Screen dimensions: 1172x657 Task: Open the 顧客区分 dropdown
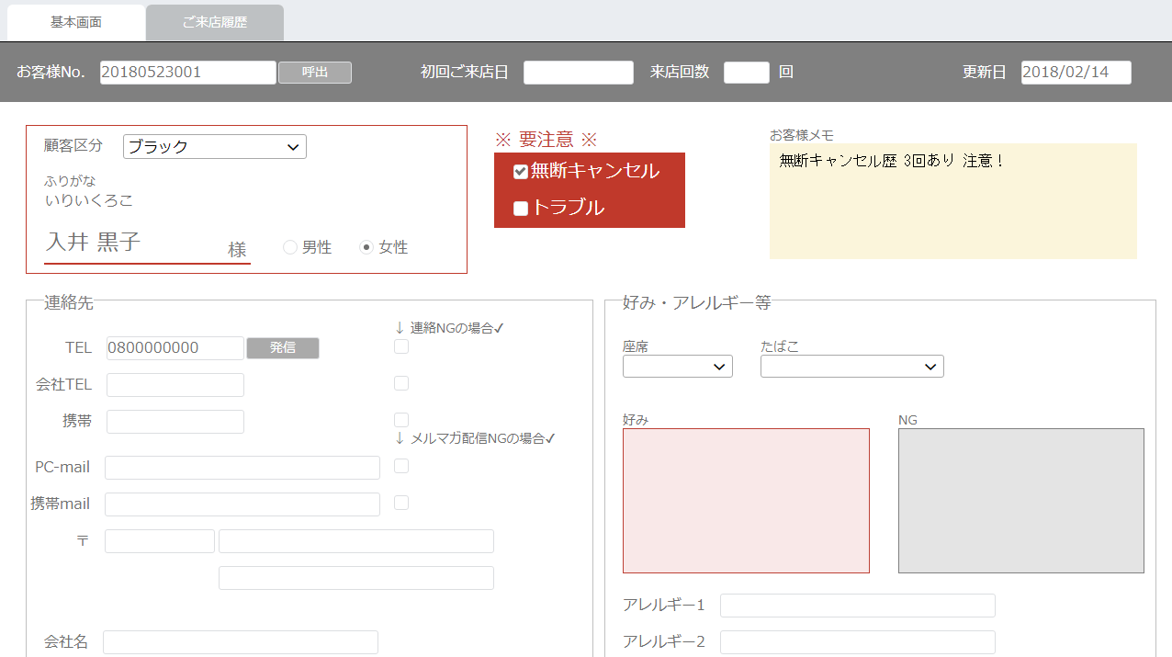coord(214,147)
